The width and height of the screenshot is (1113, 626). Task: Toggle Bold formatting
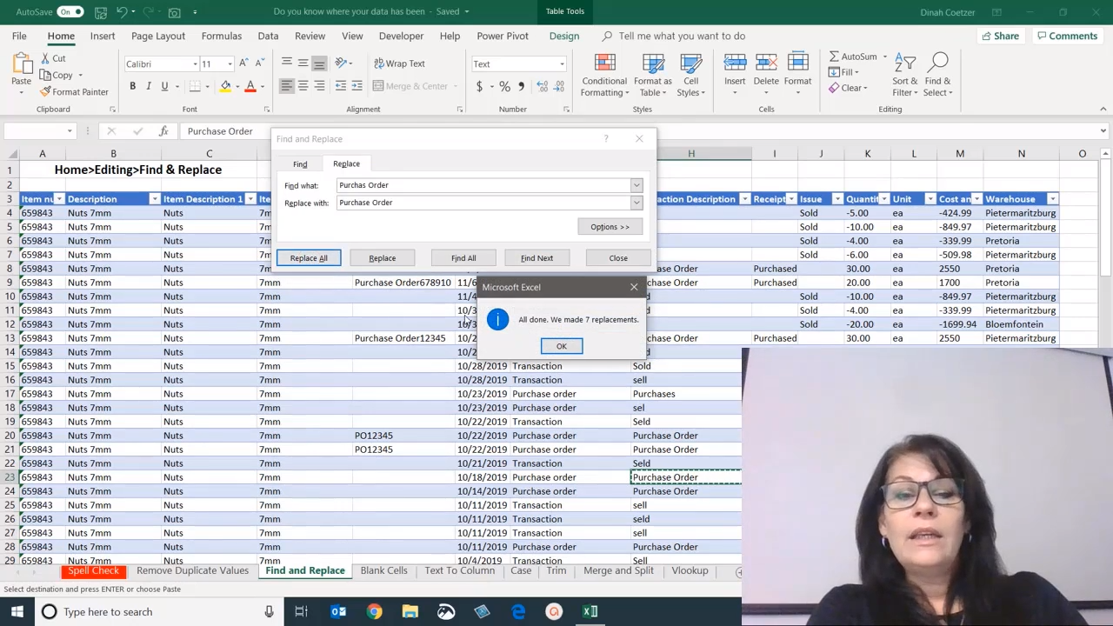pos(132,86)
